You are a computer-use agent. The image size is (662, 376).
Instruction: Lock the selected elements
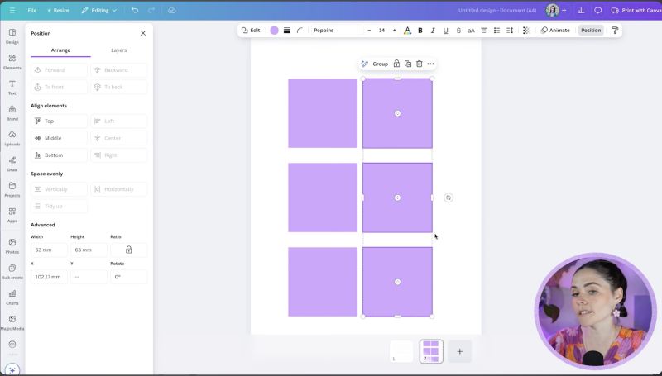396,64
